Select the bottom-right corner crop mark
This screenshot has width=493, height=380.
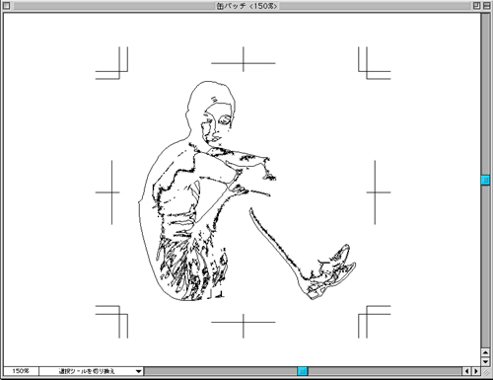pos(375,322)
